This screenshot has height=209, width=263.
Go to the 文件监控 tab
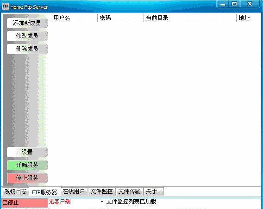point(102,191)
